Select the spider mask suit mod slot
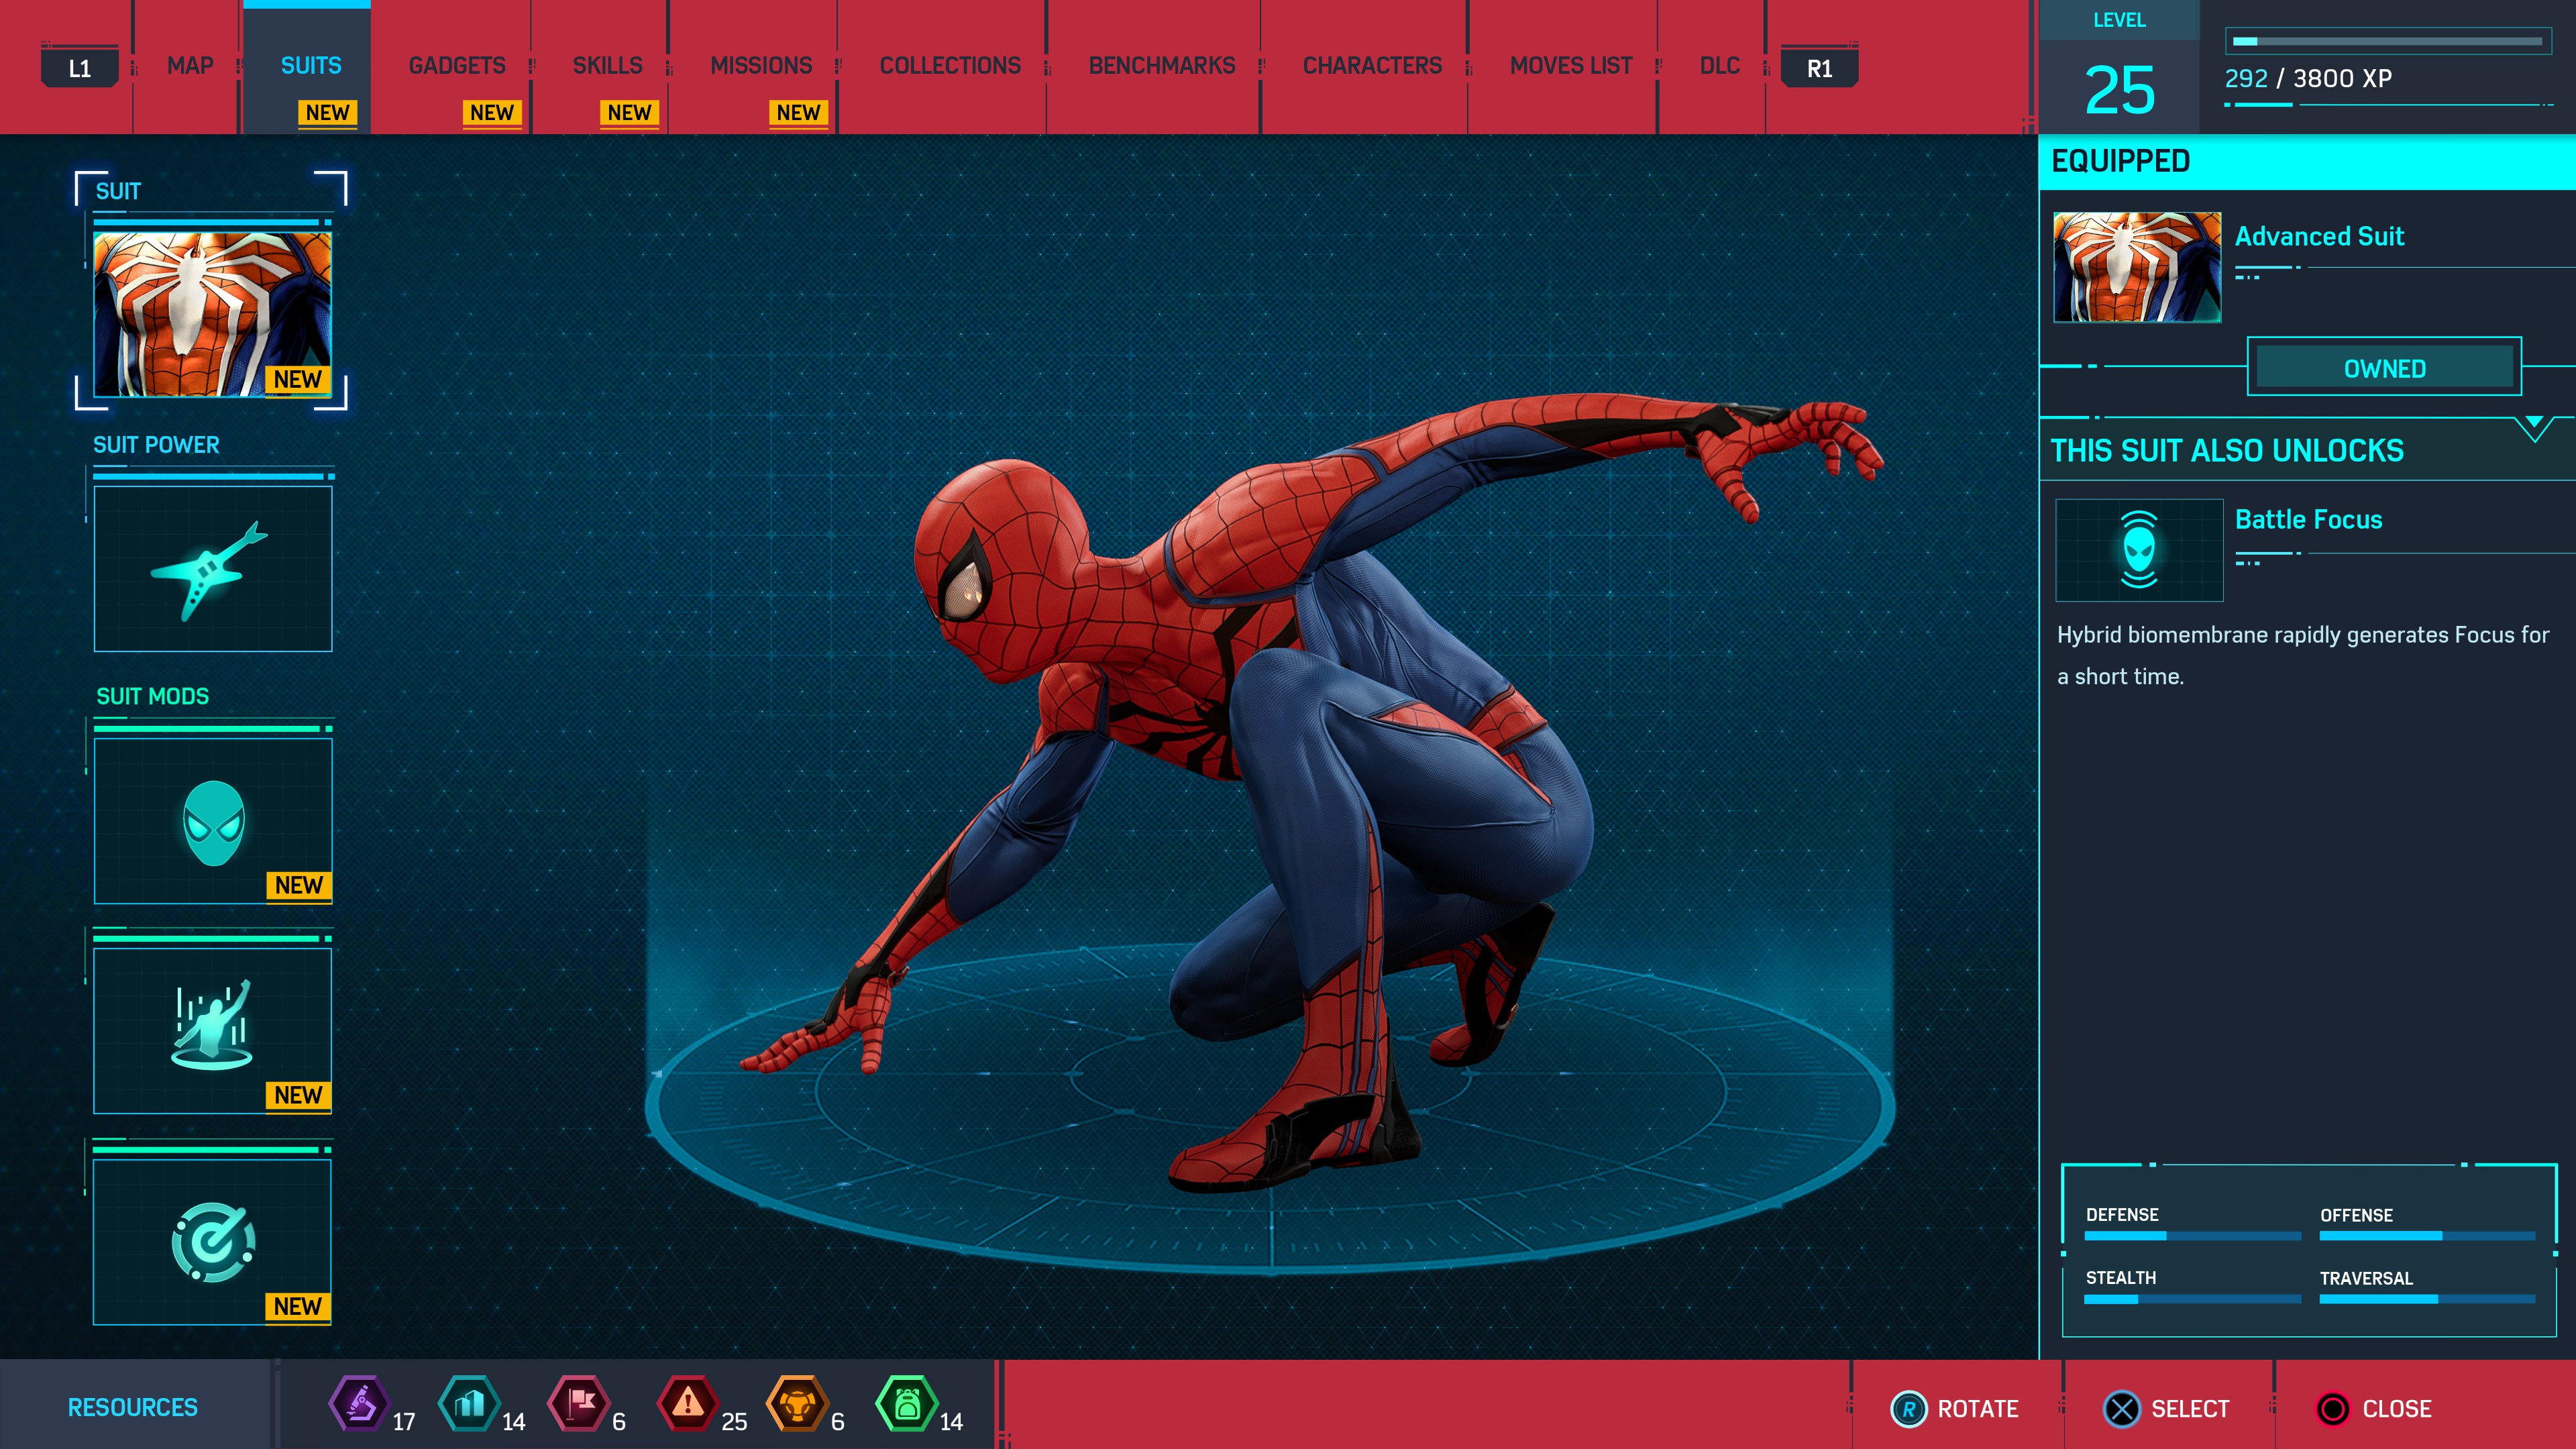This screenshot has height=1449, width=2576. (x=212, y=821)
